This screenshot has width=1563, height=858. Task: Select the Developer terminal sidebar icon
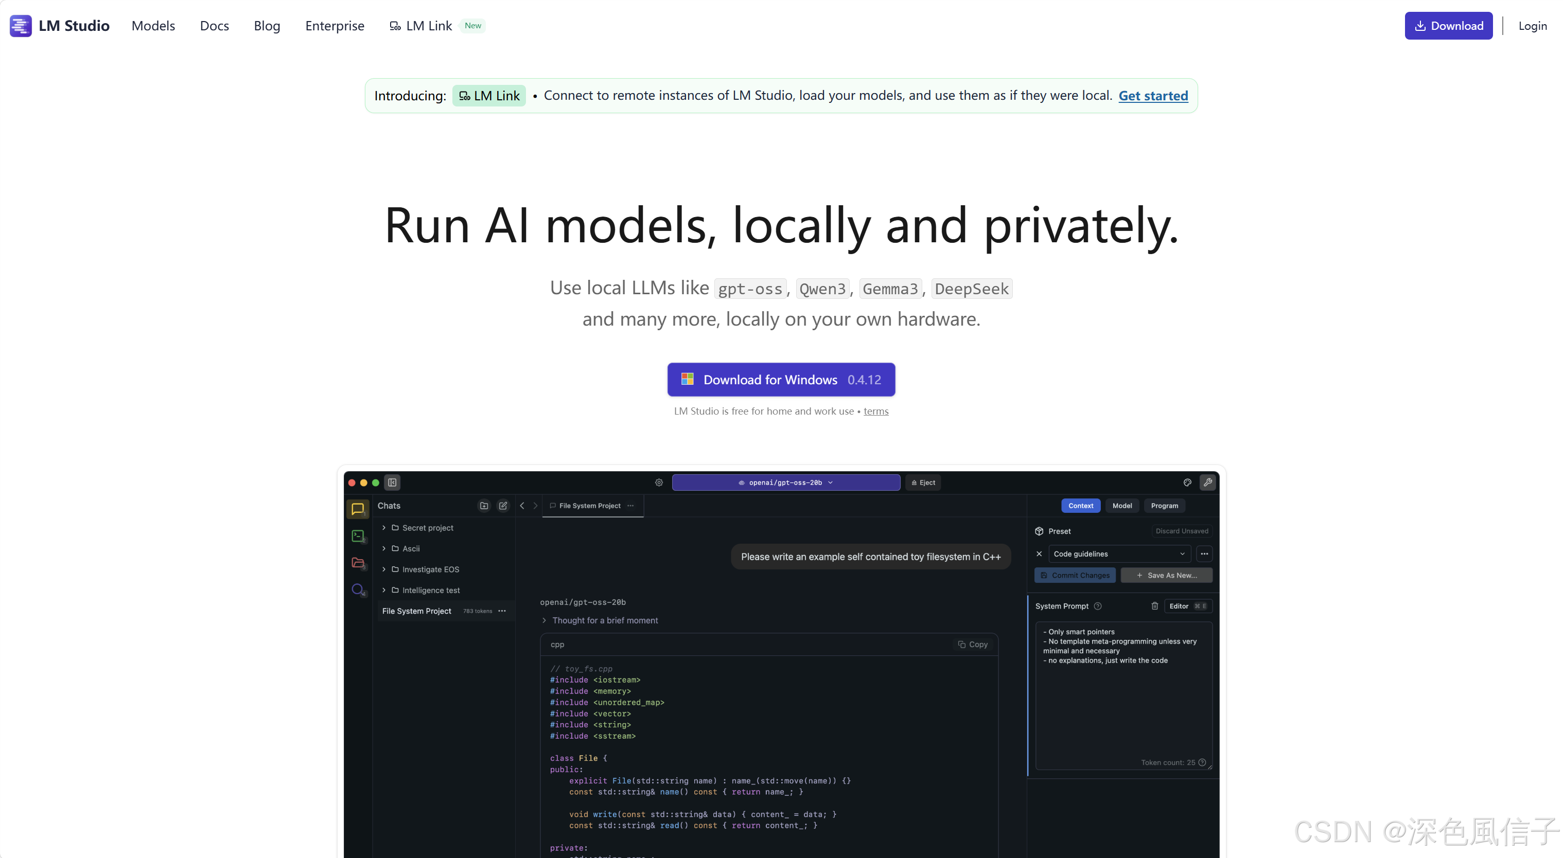(358, 536)
